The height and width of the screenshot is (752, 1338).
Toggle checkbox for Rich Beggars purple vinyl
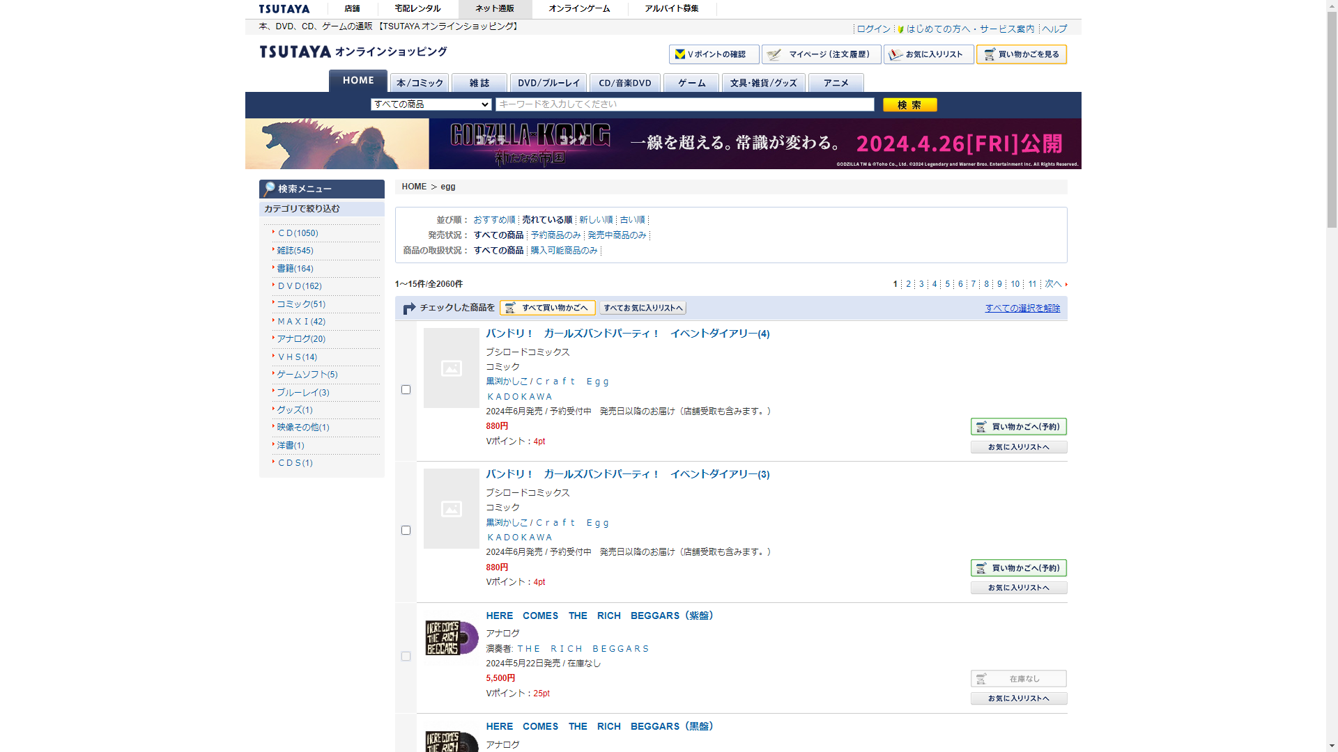pos(406,657)
